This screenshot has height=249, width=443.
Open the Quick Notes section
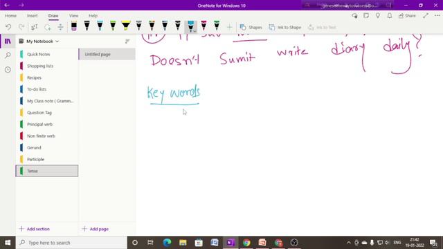[47, 54]
